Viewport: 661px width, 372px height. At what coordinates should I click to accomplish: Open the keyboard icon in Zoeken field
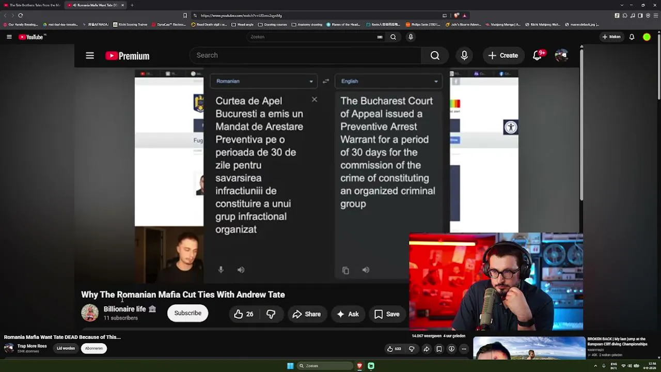pyautogui.click(x=380, y=37)
